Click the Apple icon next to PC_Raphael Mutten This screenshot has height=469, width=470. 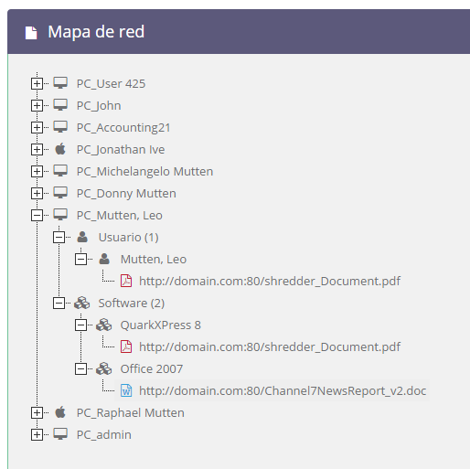click(60, 412)
